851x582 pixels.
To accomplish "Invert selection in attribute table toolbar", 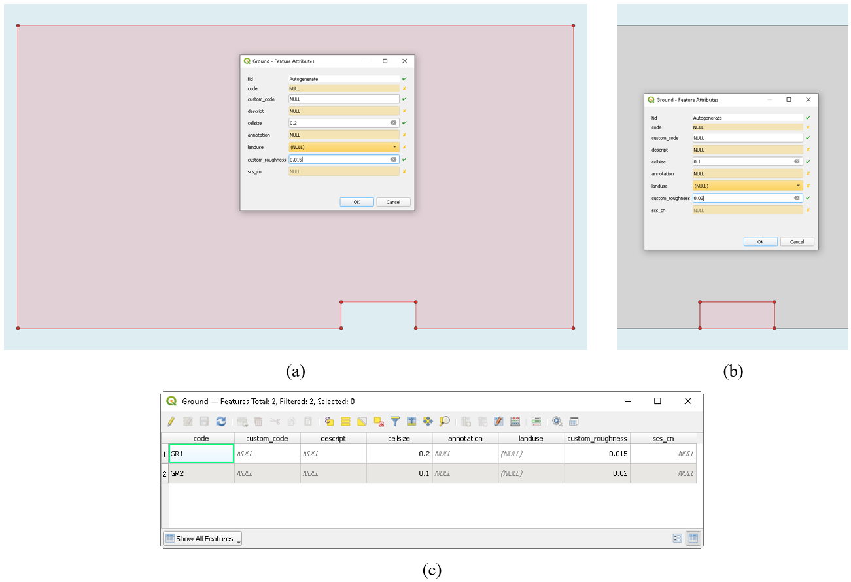I will click(x=362, y=422).
